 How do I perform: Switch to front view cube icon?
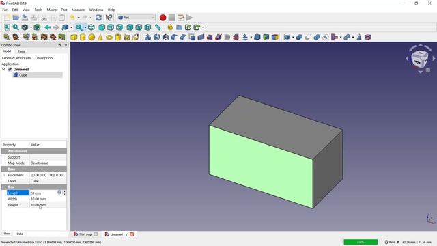[102, 27]
